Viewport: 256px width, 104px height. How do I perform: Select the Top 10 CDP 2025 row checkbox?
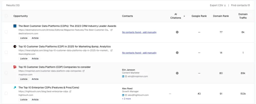pyautogui.click(x=6, y=52)
